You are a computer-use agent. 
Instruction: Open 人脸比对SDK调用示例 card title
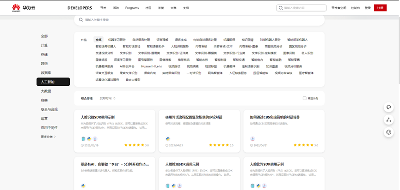pos(267,164)
